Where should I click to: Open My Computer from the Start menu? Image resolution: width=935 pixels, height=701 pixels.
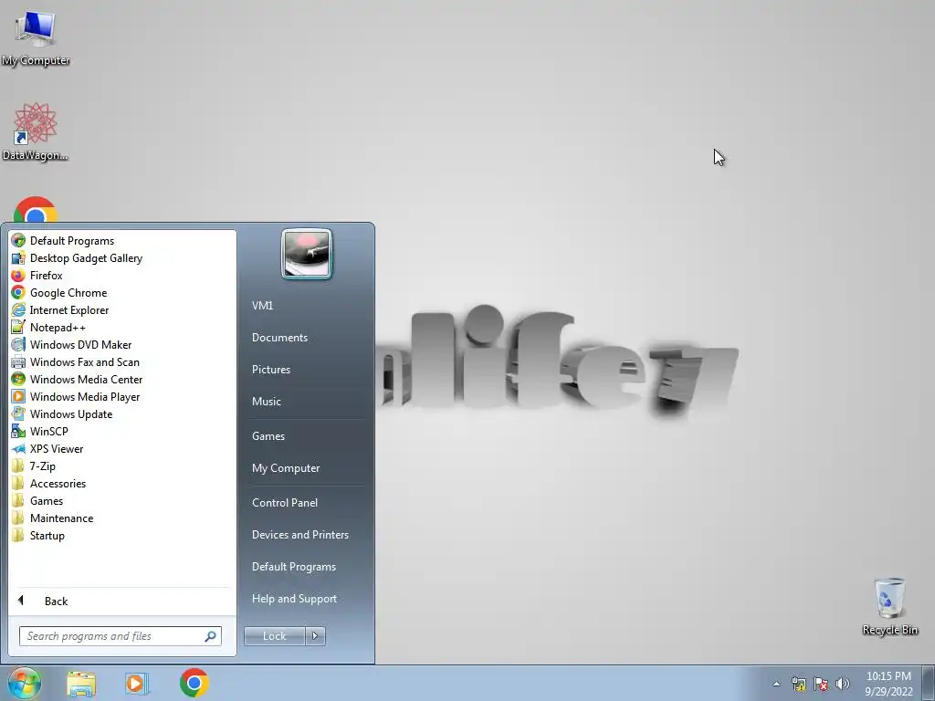pyautogui.click(x=286, y=468)
